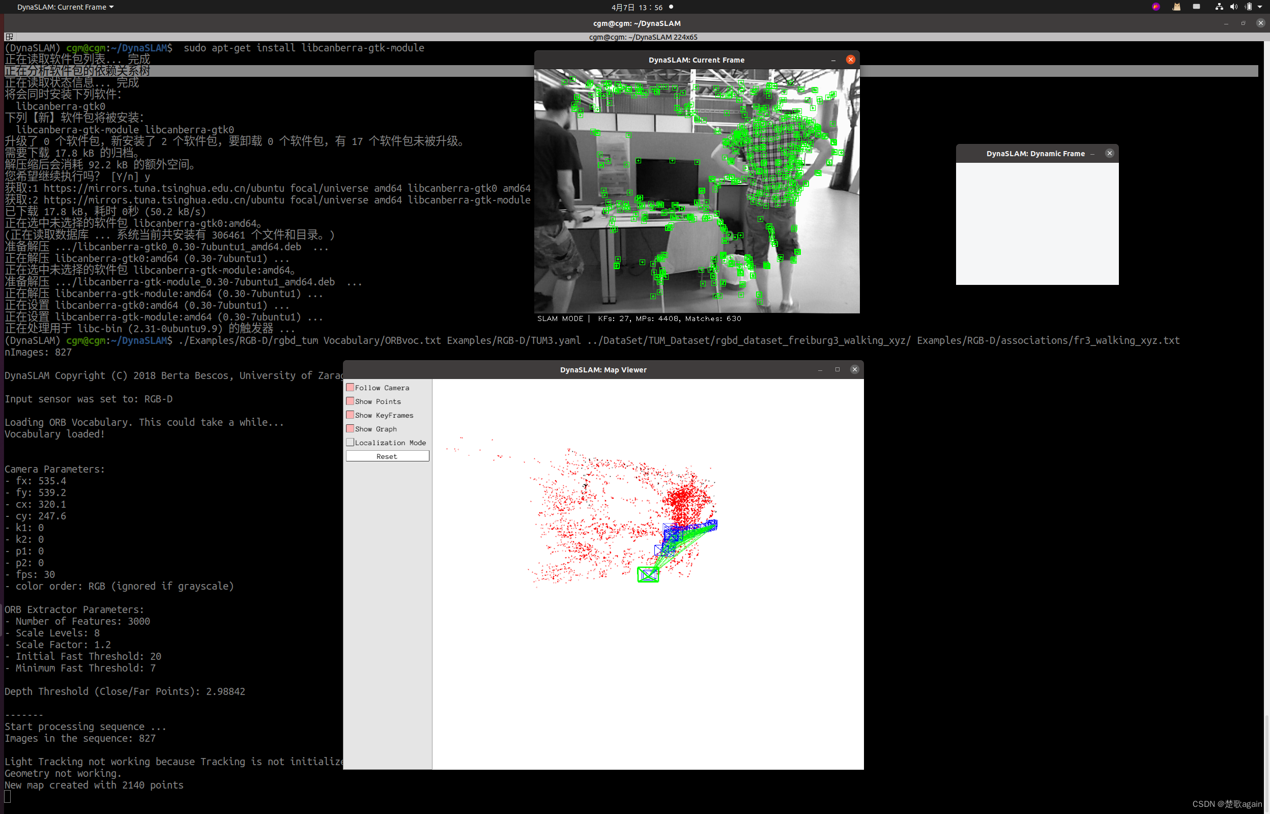Viewport: 1270px width, 814px height.
Task: Toggle the Follow Camera checkbox
Action: pyautogui.click(x=350, y=388)
